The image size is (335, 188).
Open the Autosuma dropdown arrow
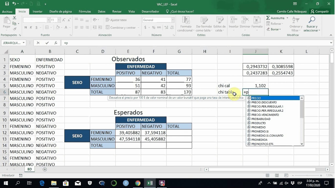click(287, 18)
